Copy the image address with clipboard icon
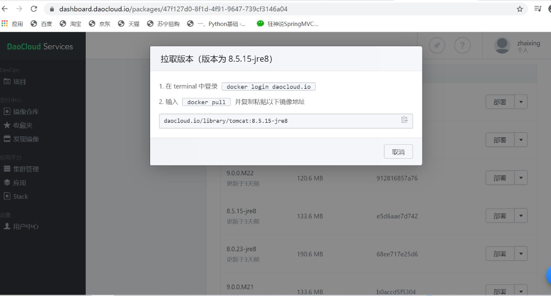 click(x=404, y=120)
